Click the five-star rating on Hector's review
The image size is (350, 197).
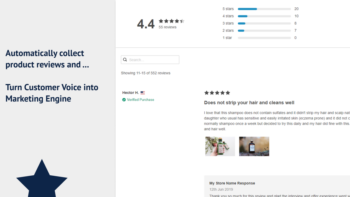click(x=217, y=93)
